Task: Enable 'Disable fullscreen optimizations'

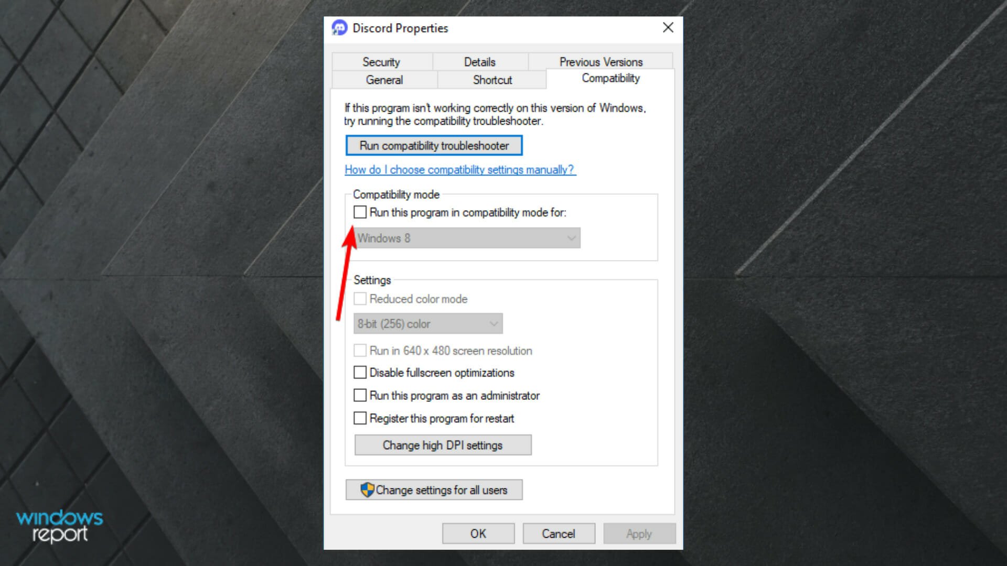Action: (360, 373)
